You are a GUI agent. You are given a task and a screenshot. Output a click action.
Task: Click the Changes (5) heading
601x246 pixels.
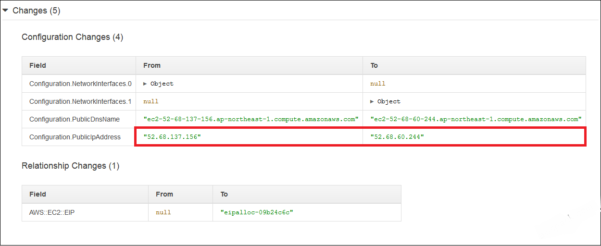pos(37,11)
